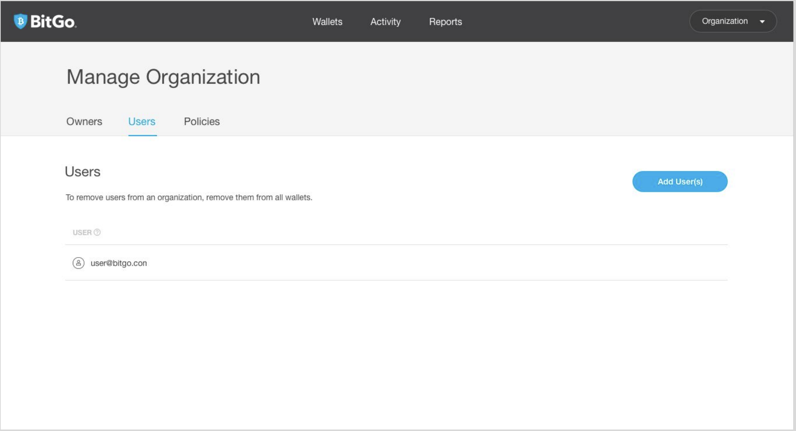Click the Organization label text

coord(724,21)
